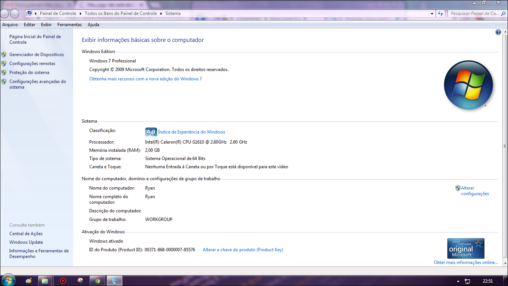Click the shield icon next to Configurações avançadas

[x=4, y=82]
